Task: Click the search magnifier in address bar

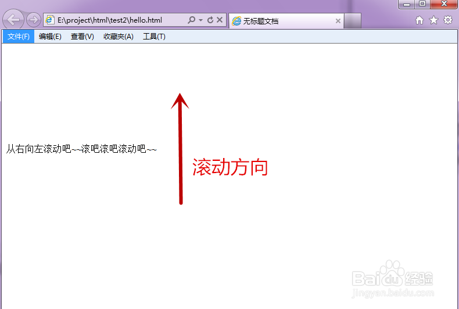Action: [x=192, y=20]
